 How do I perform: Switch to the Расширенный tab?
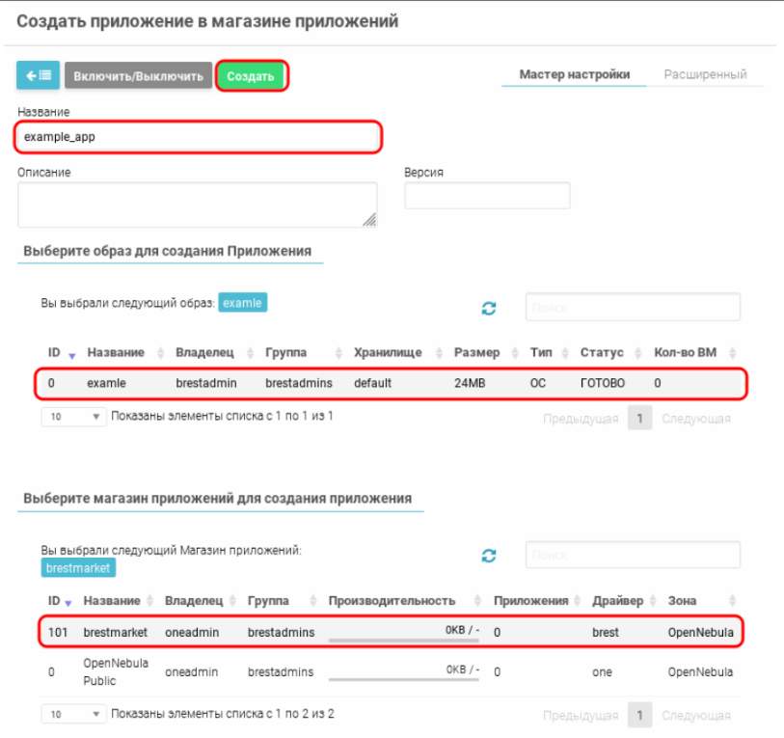tap(705, 74)
